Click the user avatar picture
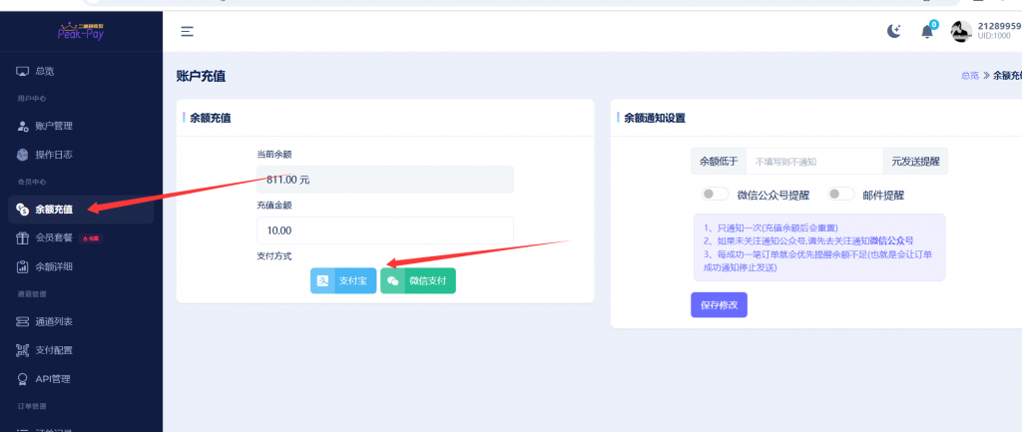 (960, 32)
